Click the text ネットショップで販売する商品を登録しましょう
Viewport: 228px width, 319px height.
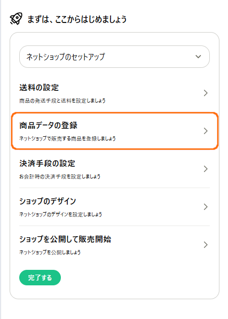[67, 138]
